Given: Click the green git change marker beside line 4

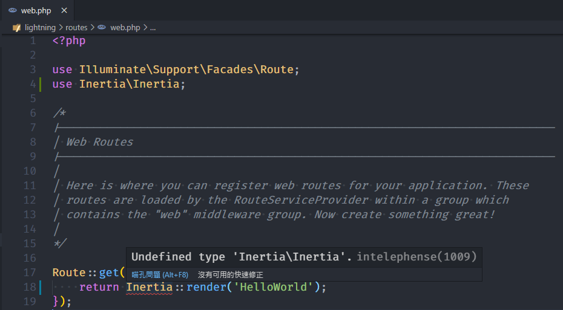Looking at the screenshot, I should tap(40, 84).
